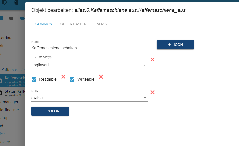Screen dimensions: 239x146
Task: Switch to the Alias tab
Action: [x=102, y=24]
